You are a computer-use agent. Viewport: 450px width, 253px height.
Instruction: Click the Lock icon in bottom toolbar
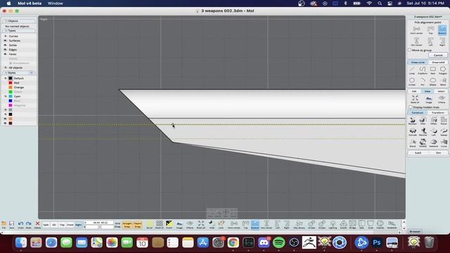pyautogui.click(x=221, y=225)
